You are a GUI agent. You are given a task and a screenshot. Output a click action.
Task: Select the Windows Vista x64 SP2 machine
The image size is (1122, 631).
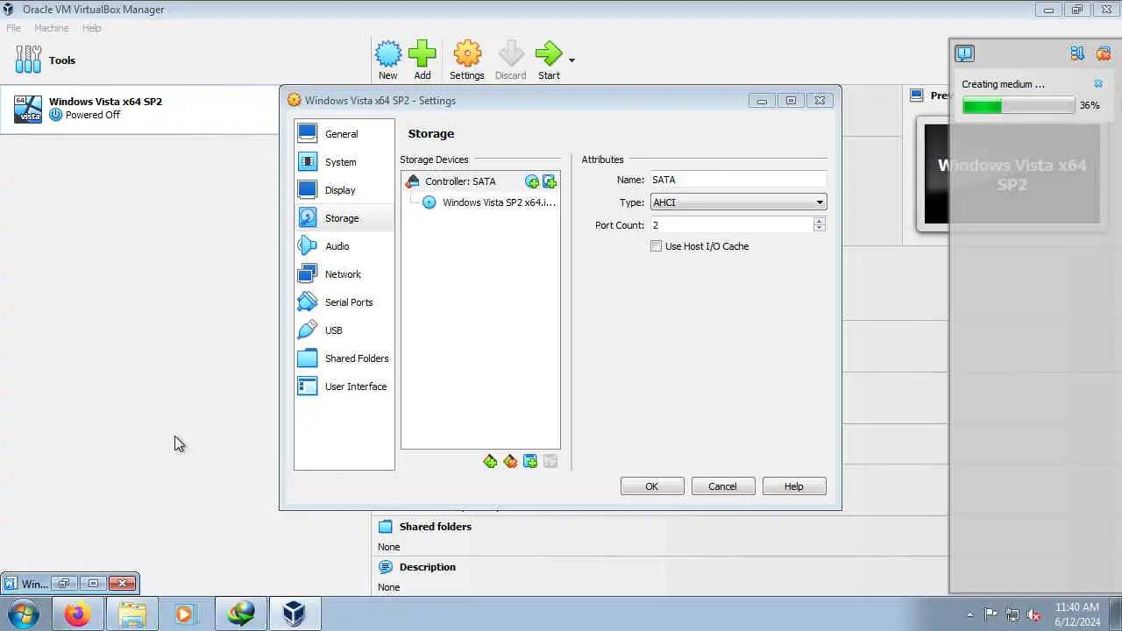[140, 109]
